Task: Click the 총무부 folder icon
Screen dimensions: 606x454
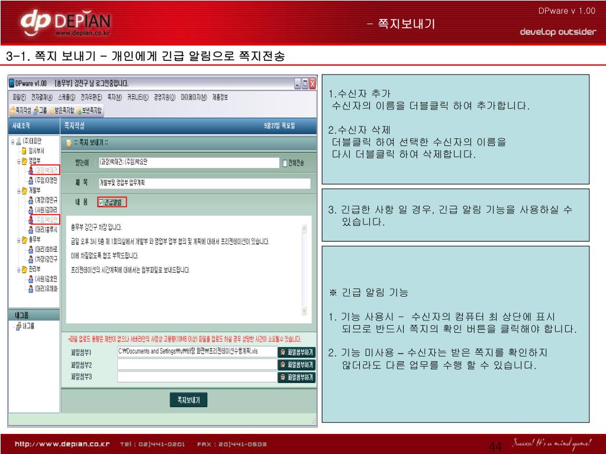Action: point(24,240)
